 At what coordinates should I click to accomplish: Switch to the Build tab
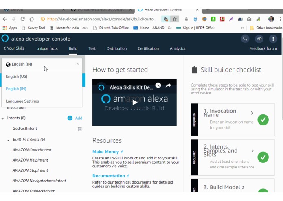point(73,48)
